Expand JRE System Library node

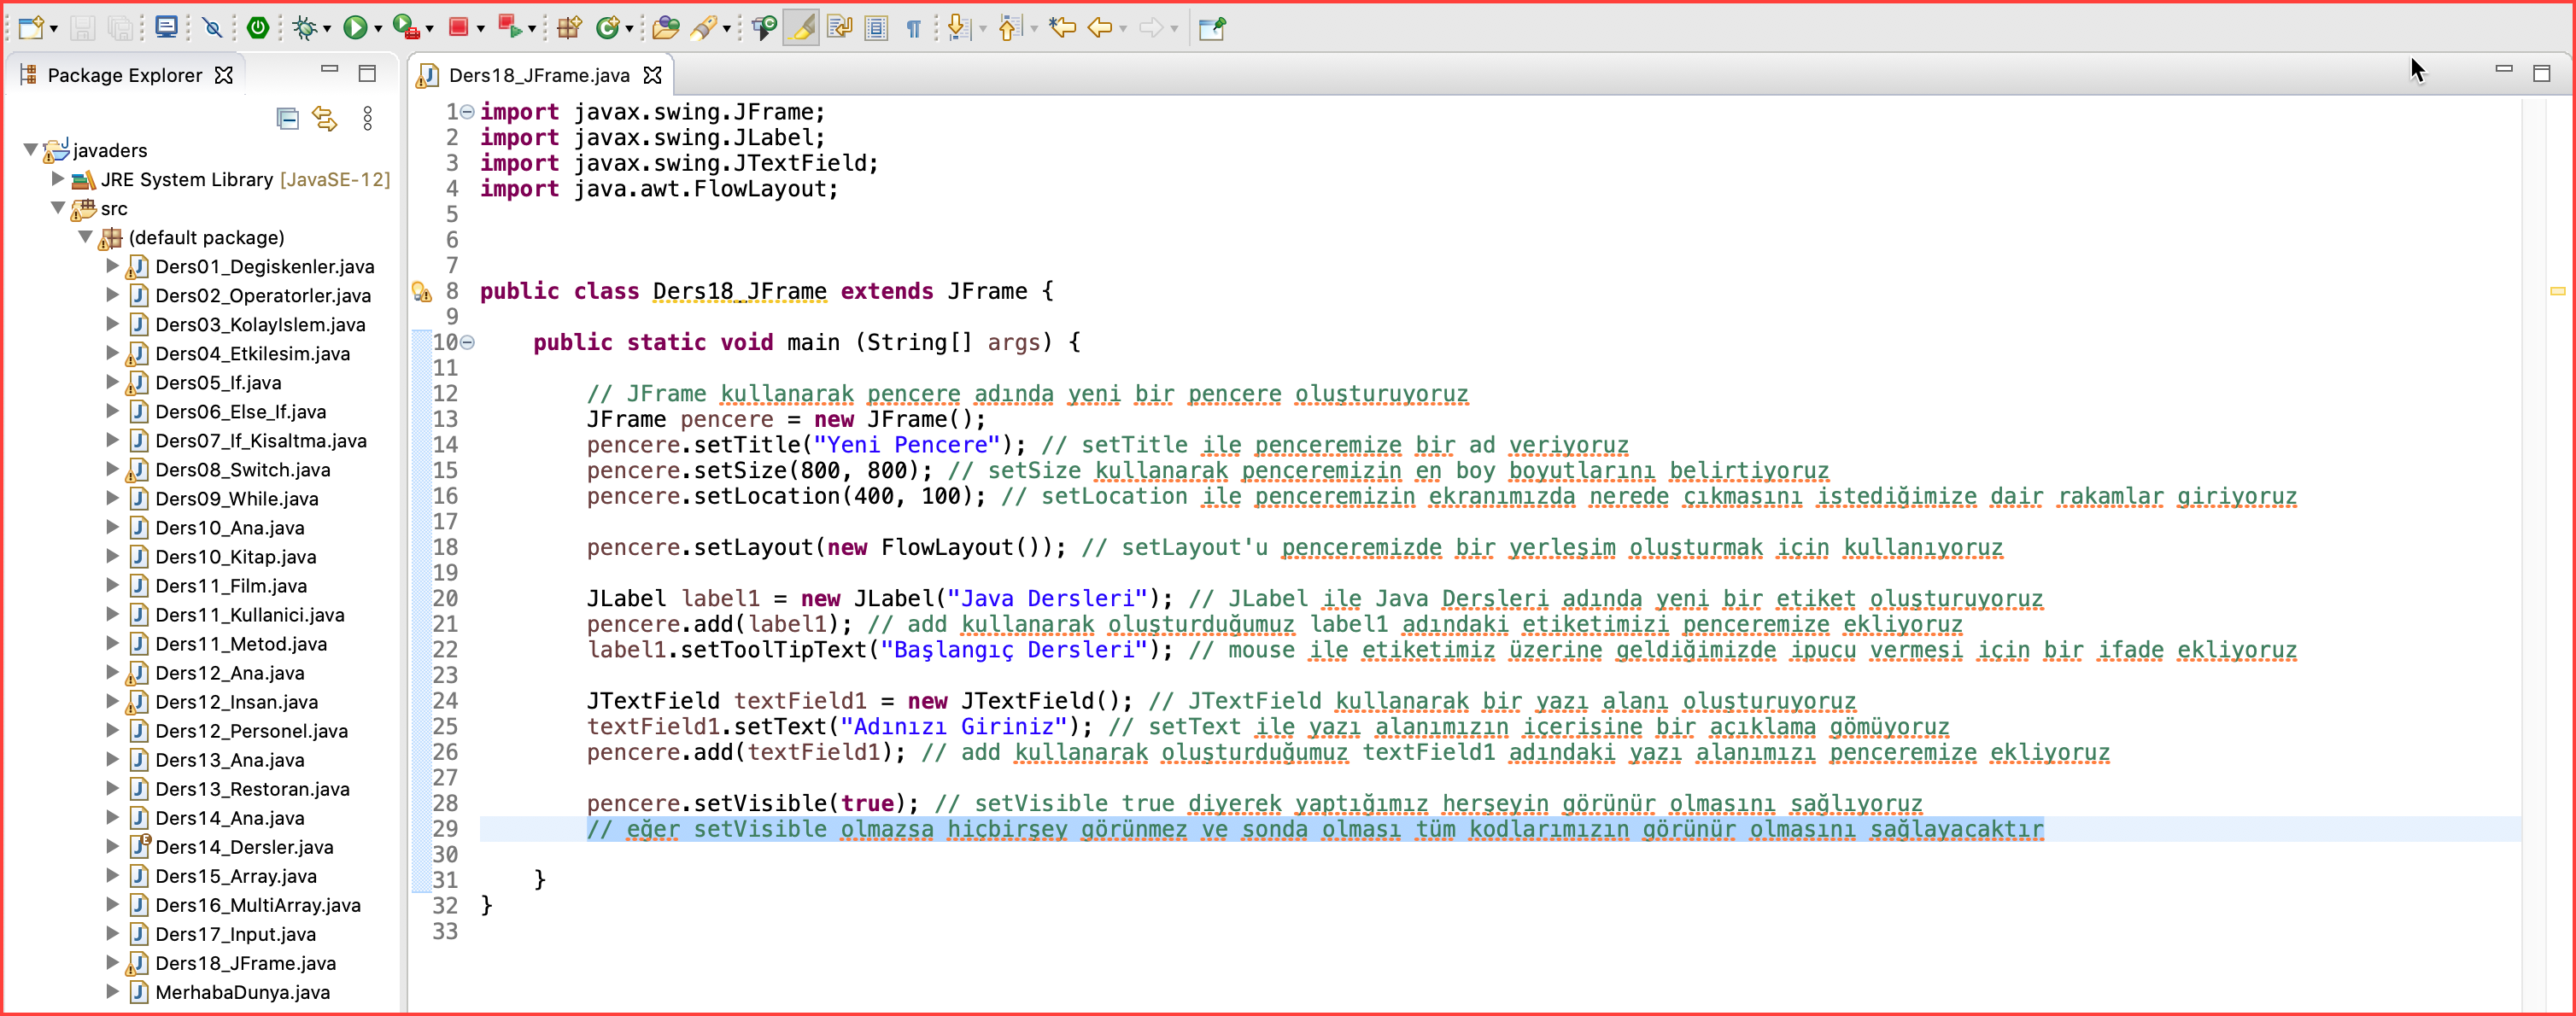coord(58,179)
